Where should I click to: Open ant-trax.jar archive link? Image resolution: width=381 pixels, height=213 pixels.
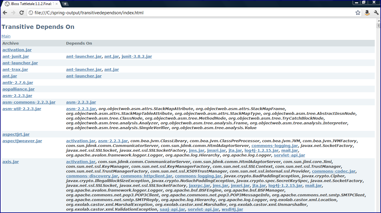click(x=15, y=69)
